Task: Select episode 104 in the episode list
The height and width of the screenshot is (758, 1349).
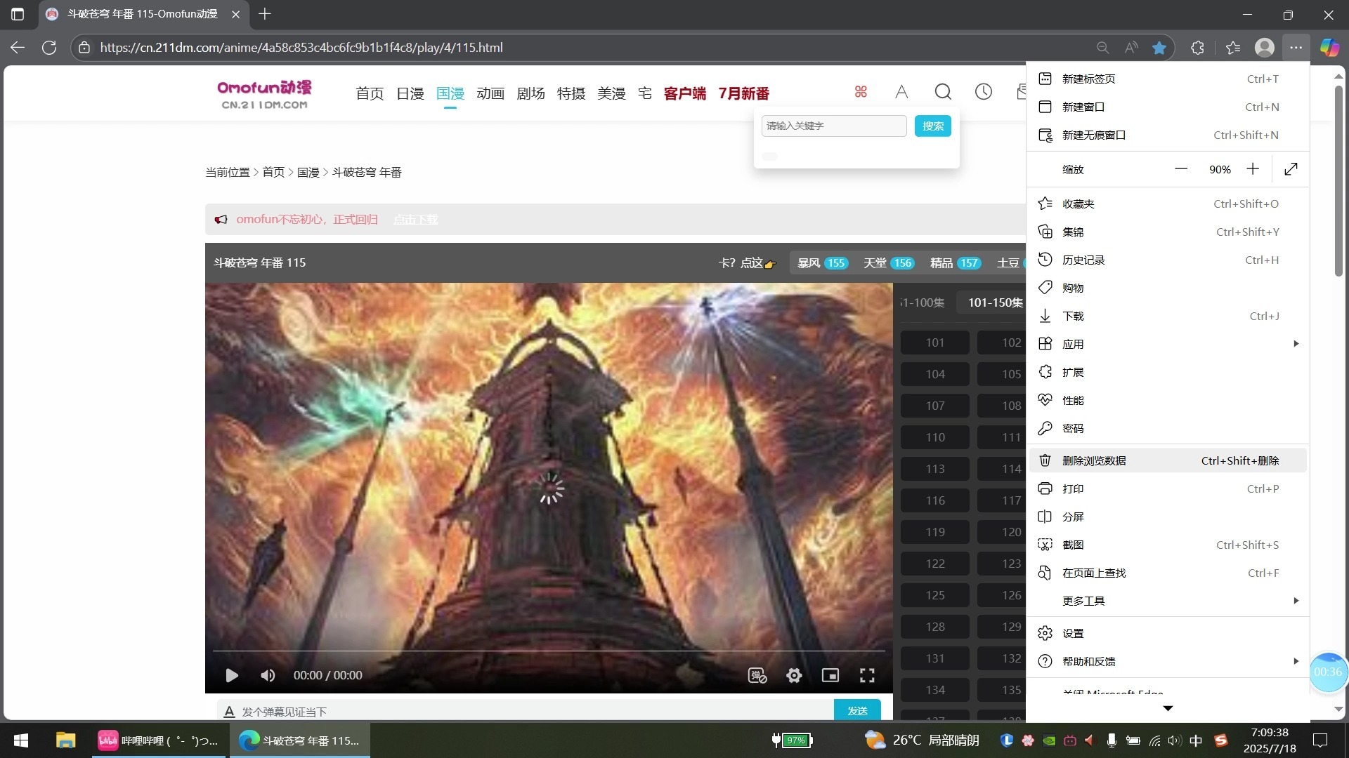Action: click(x=935, y=374)
